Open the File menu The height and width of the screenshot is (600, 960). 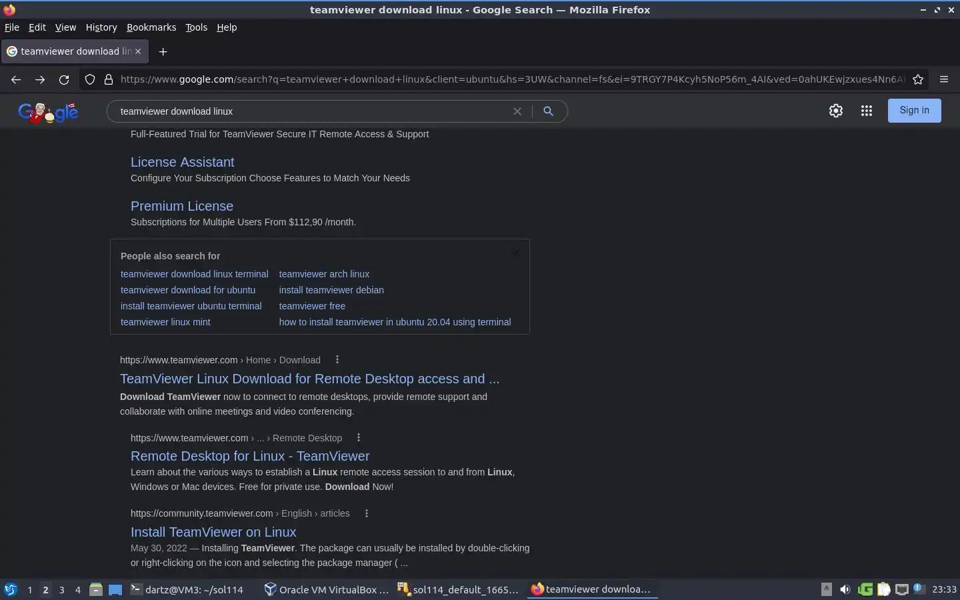point(12,27)
